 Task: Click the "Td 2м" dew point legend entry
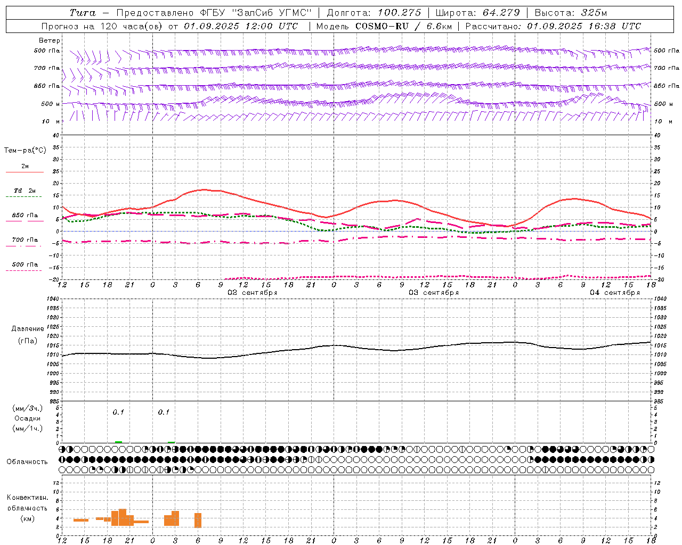tap(25, 191)
